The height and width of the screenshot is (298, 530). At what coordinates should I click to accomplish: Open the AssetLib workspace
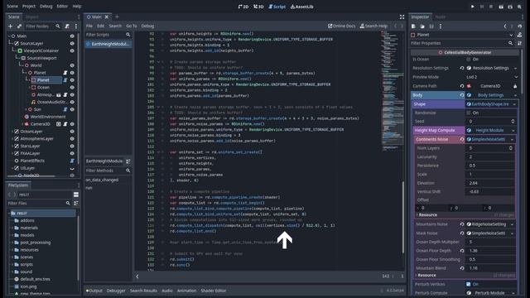tap(301, 7)
